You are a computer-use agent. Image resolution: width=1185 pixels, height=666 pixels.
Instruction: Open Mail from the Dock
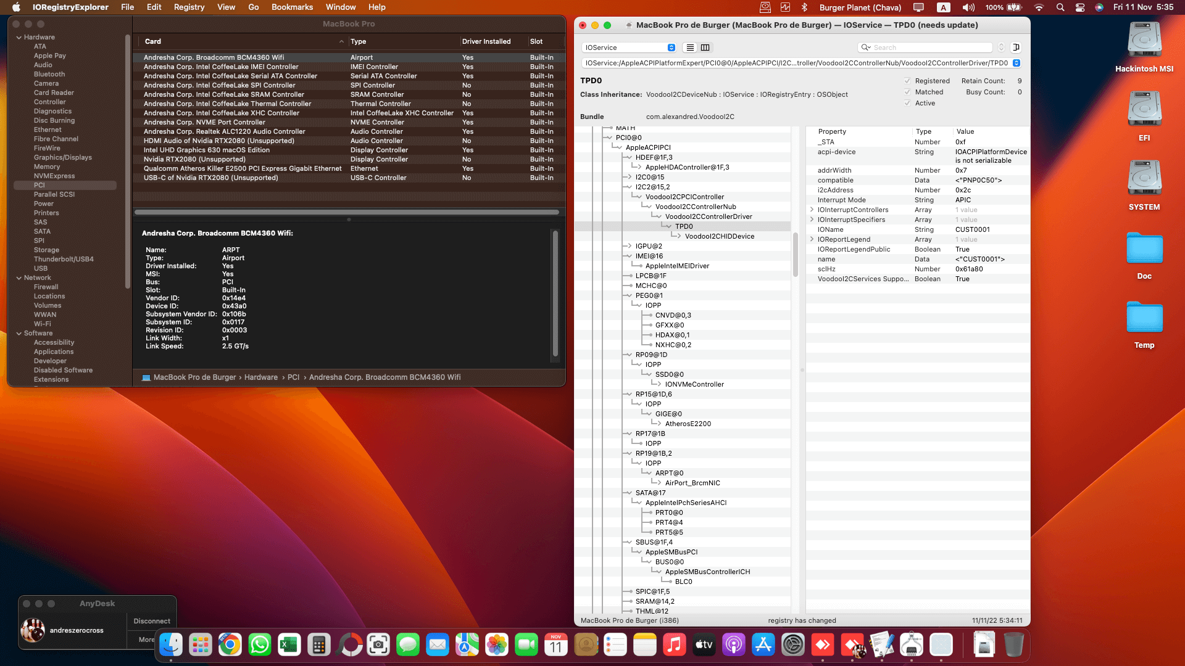pyautogui.click(x=438, y=645)
